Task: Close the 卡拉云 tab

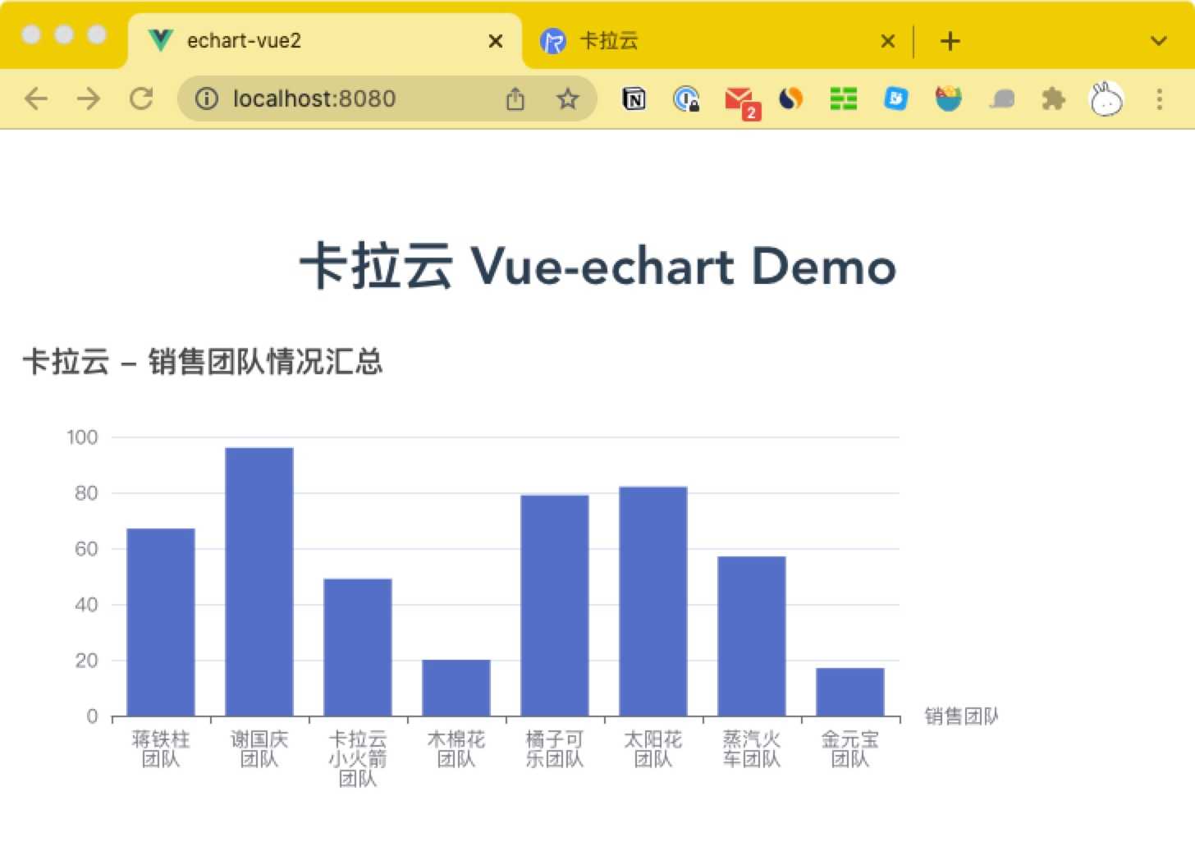Action: [887, 41]
